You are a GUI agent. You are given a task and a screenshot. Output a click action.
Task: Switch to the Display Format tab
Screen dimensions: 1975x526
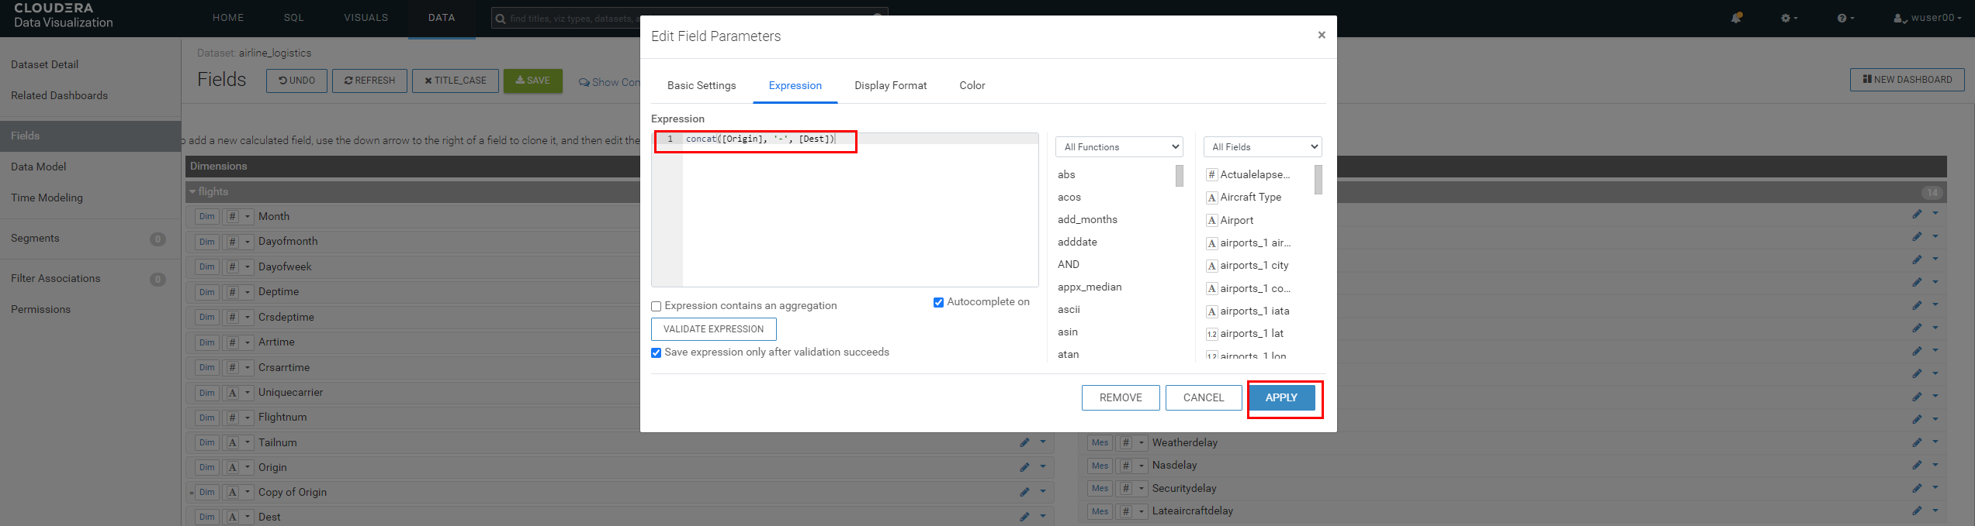coord(890,85)
